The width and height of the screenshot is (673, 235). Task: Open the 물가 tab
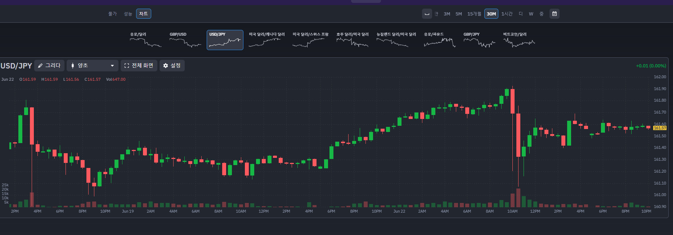pos(113,14)
